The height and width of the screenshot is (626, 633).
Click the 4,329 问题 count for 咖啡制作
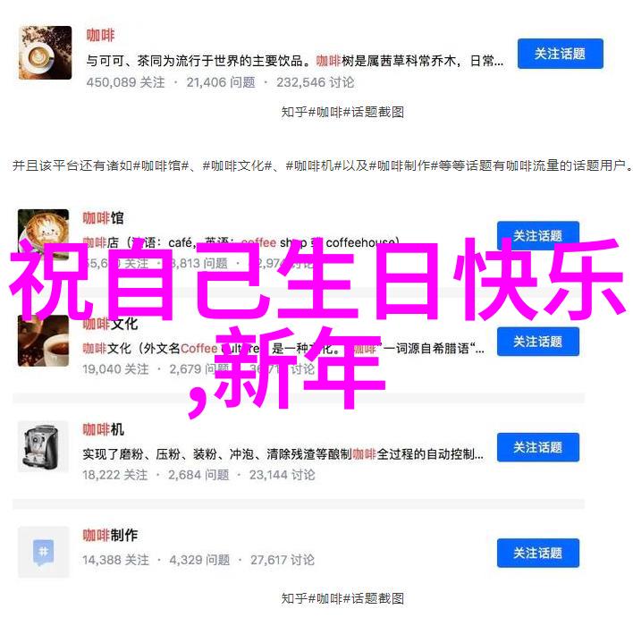coord(199,560)
